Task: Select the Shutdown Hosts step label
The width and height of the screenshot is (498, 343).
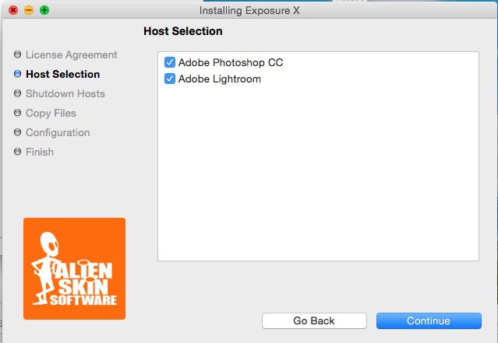Action: (x=65, y=93)
